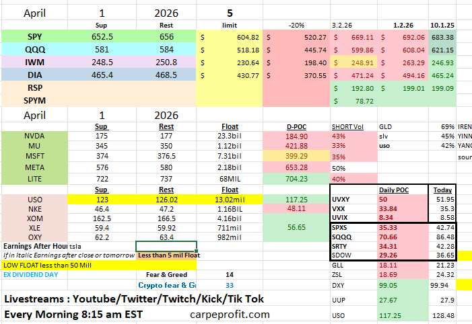The image size is (472, 324).
Task: Select SPY limit price 604.82
Action: (230, 37)
